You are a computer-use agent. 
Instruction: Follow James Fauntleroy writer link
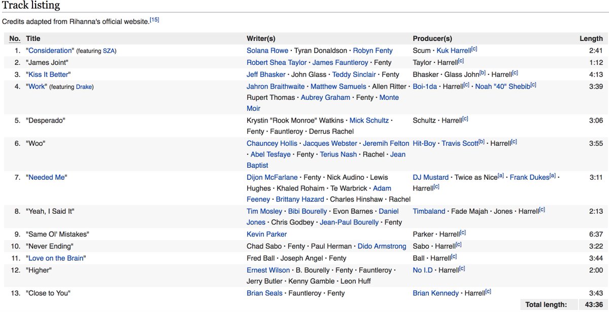[x=340, y=62]
